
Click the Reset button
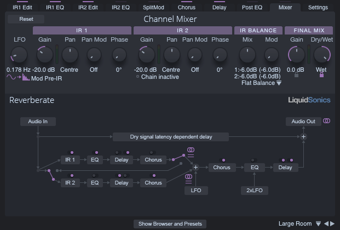click(x=26, y=19)
